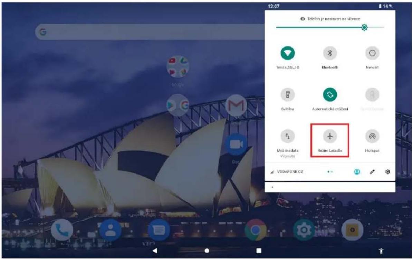The width and height of the screenshot is (412, 259).
Task: Switch on the Svítilna flashlight tile
Action: pyautogui.click(x=288, y=95)
